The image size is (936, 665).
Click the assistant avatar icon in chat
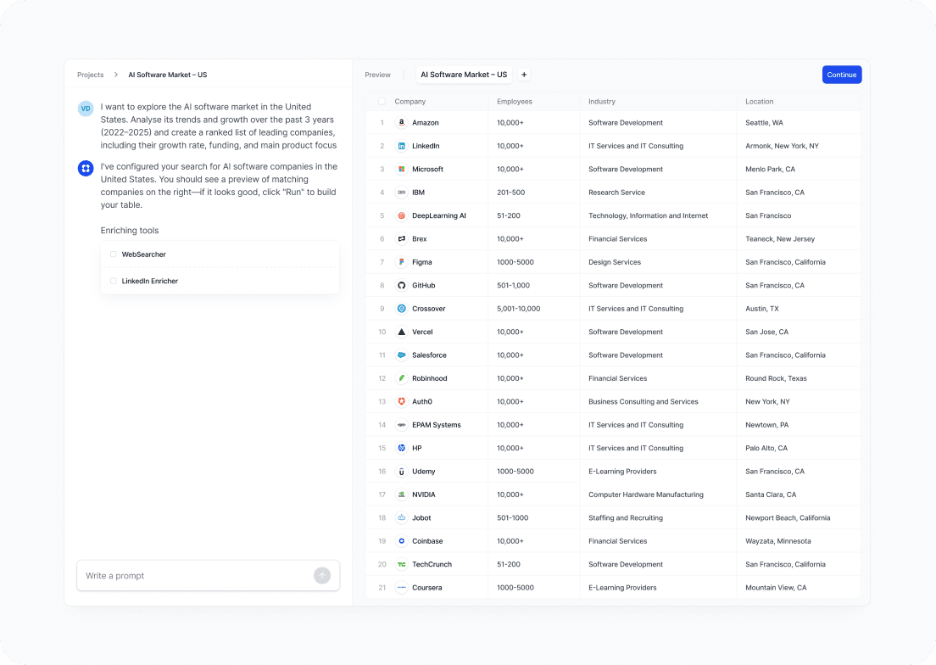pyautogui.click(x=86, y=168)
